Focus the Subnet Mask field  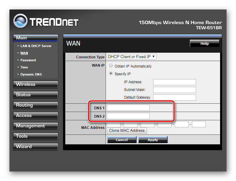pyautogui.click(x=174, y=90)
